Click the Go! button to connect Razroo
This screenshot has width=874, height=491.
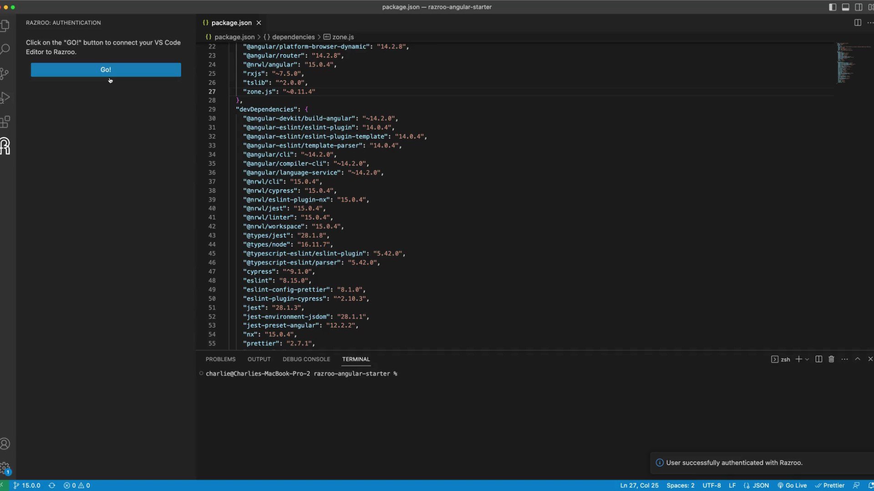point(106,70)
